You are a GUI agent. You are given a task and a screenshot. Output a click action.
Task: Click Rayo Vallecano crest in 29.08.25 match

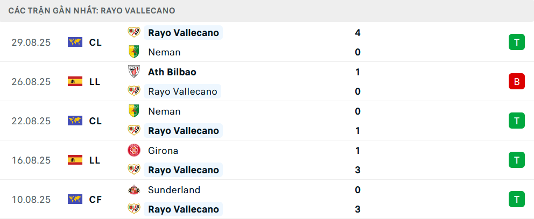133,33
